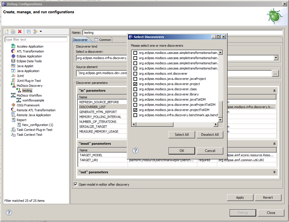
Task: Select Eclipse Data Tools icon
Action: tap(13, 61)
